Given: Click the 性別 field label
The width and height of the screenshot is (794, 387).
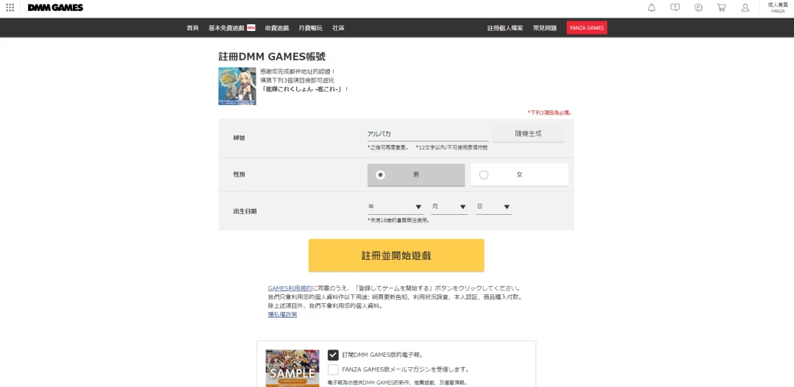Looking at the screenshot, I should click(x=239, y=175).
